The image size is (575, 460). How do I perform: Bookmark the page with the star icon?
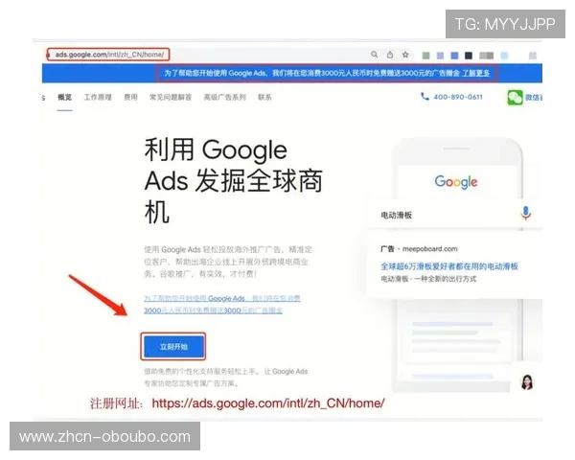(405, 55)
